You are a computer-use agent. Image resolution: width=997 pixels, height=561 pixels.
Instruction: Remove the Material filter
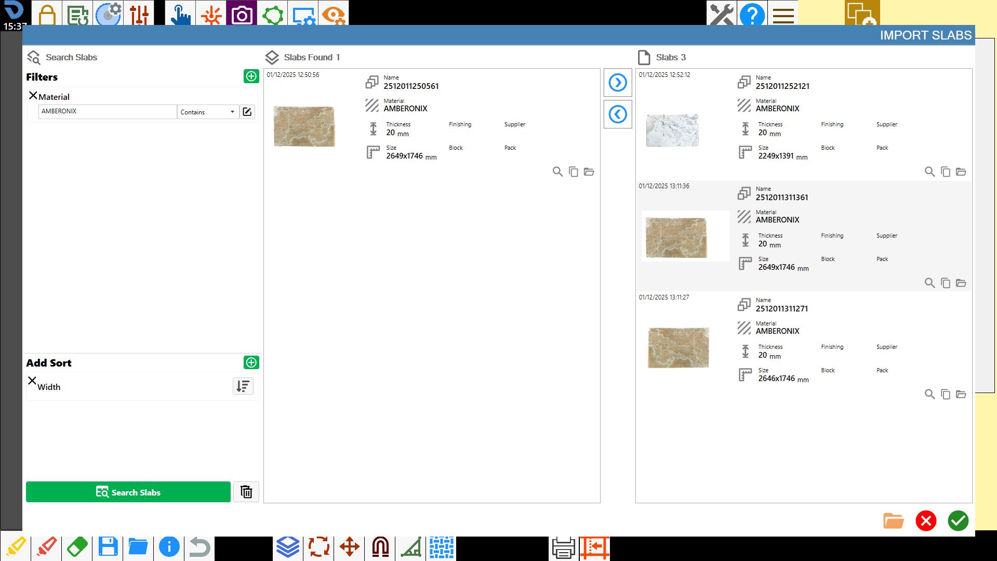pyautogui.click(x=33, y=96)
